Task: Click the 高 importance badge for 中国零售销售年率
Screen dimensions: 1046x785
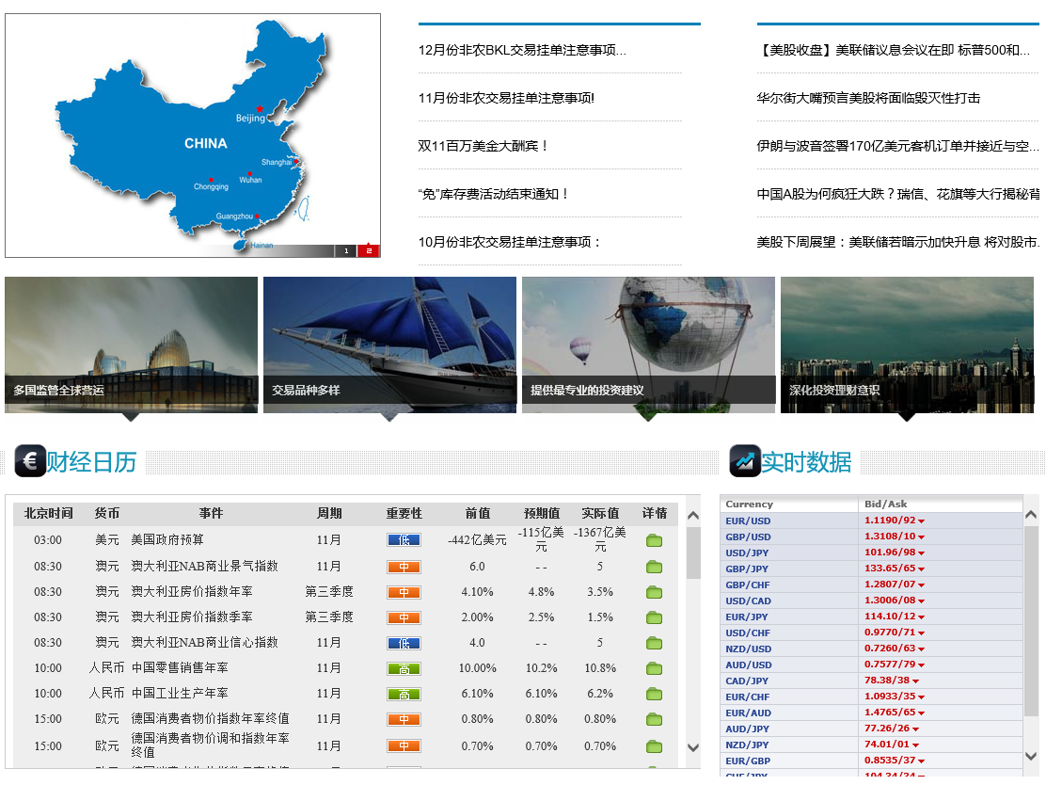Action: click(x=404, y=668)
